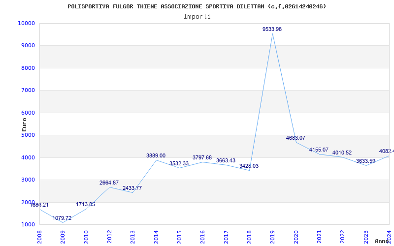Viewport: 394px width, 246px height.
Task: Click the y-axis tick 3000
Action: tap(28, 180)
